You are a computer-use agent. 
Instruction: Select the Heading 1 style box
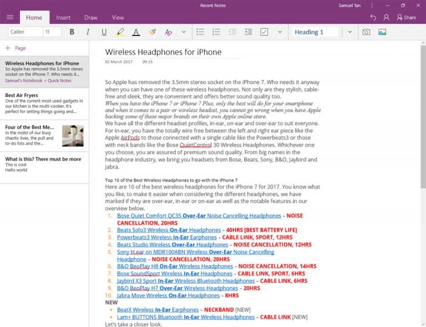[x=315, y=32]
